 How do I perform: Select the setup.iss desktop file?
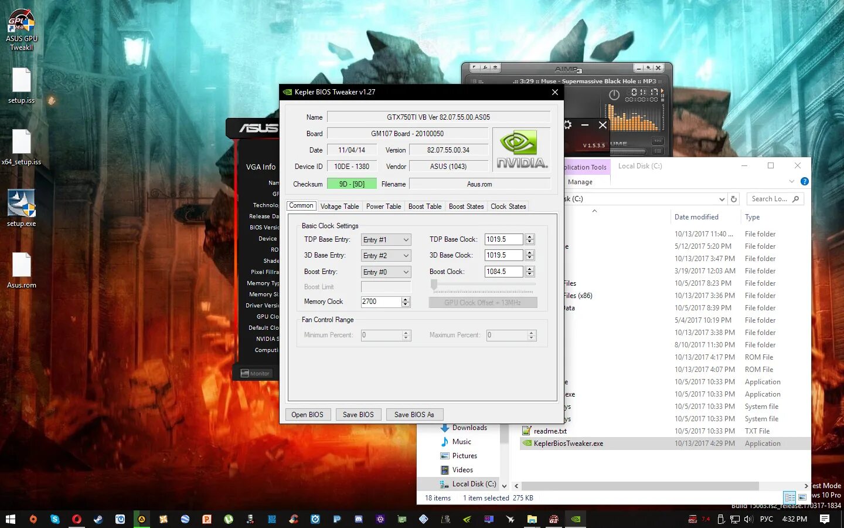point(21,86)
